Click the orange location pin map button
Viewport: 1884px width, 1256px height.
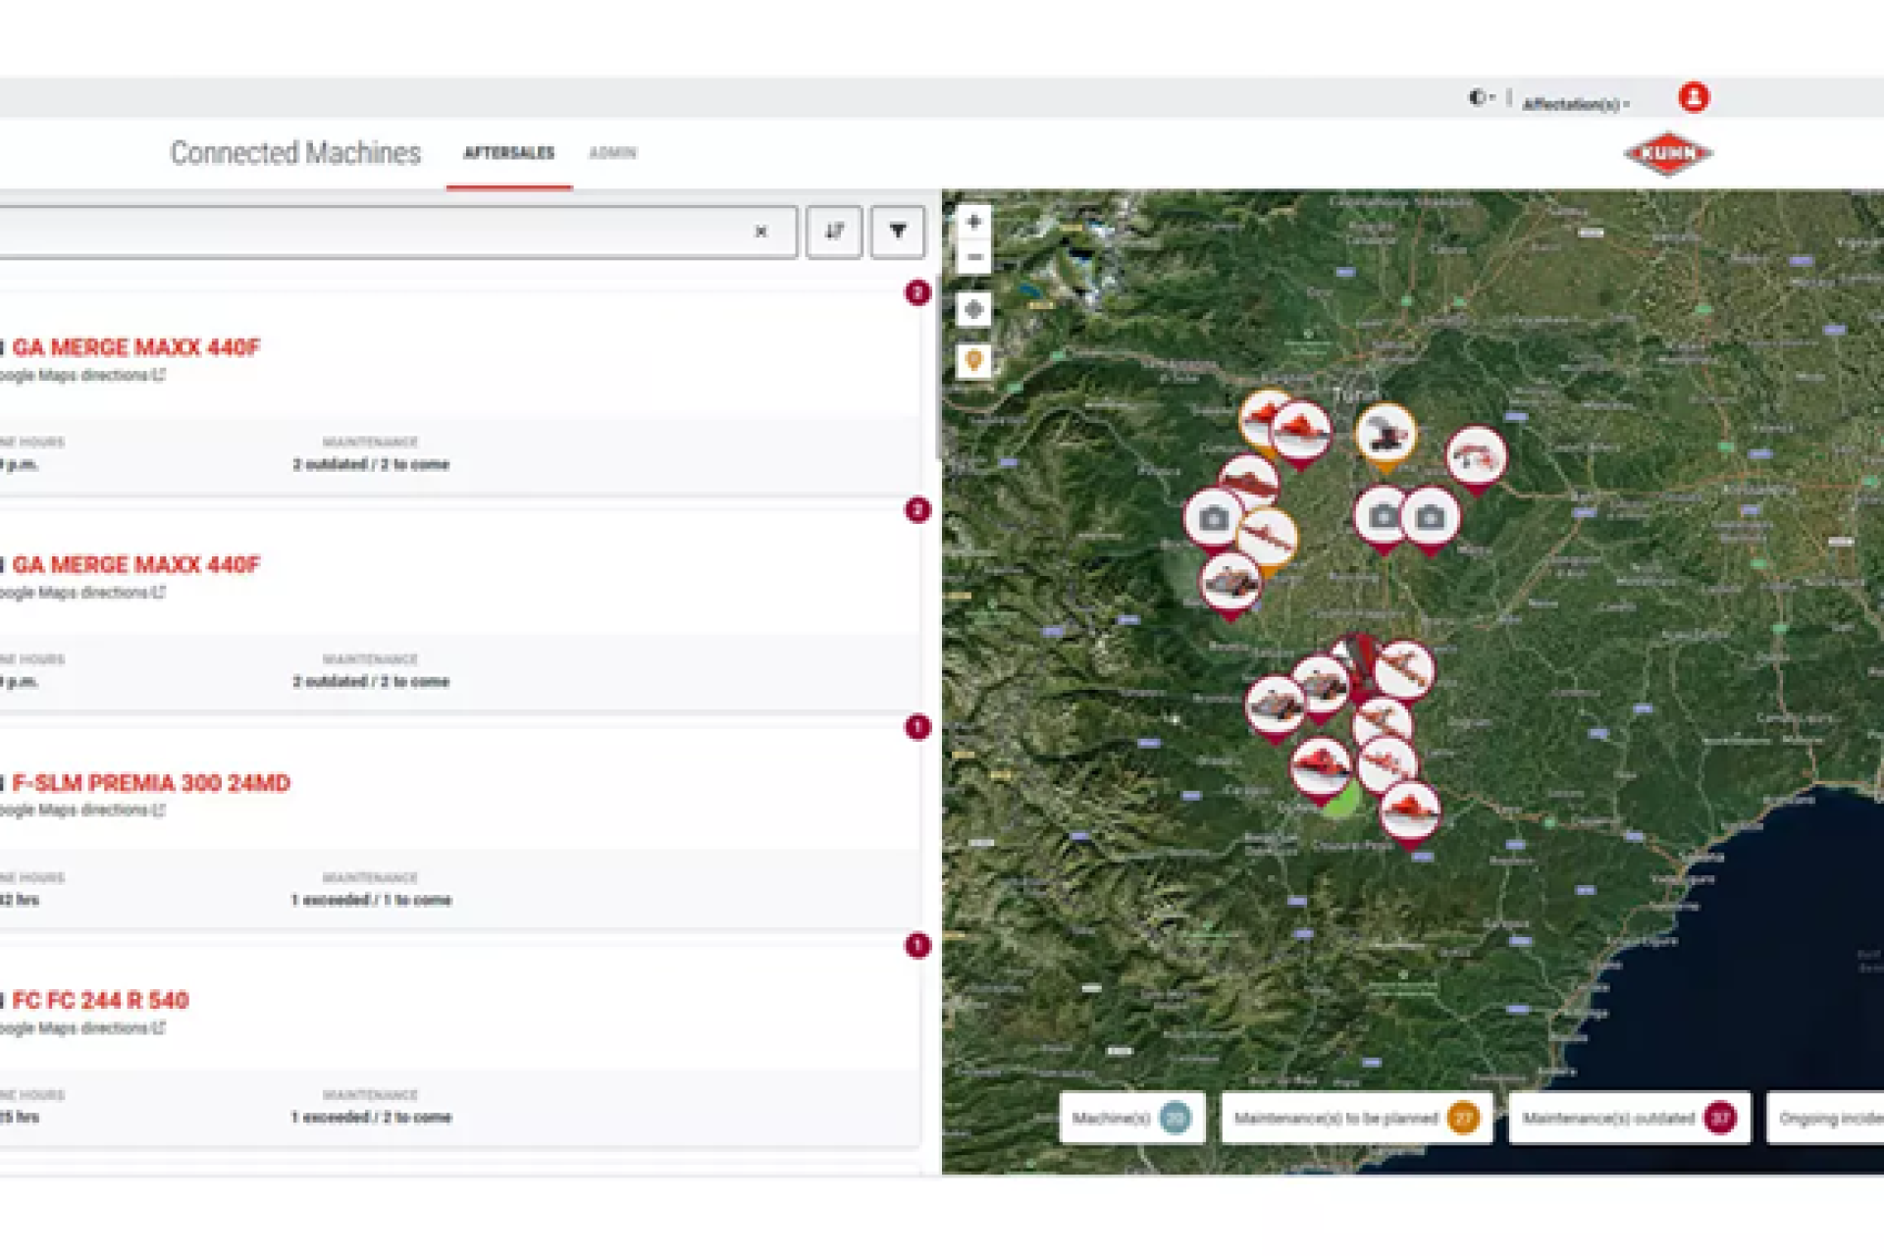pyautogui.click(x=973, y=361)
